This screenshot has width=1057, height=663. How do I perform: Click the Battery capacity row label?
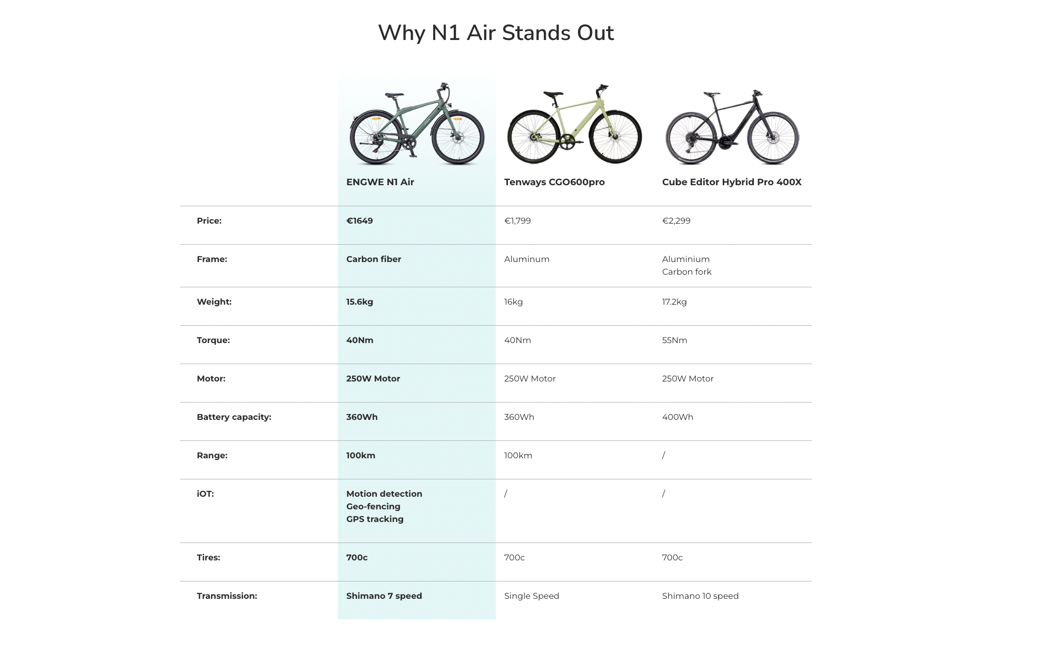pos(234,417)
